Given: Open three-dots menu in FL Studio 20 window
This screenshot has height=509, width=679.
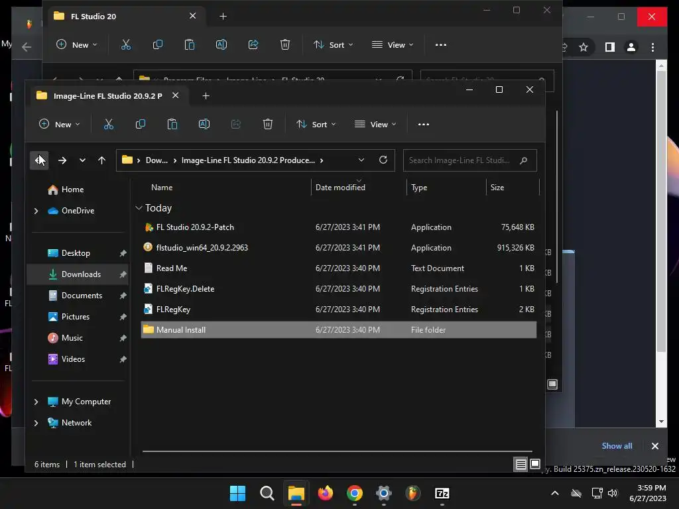Looking at the screenshot, I should click(x=441, y=44).
